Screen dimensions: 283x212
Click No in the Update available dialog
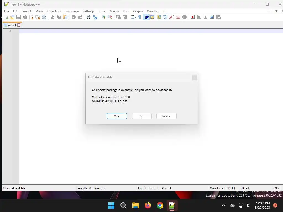(141, 116)
